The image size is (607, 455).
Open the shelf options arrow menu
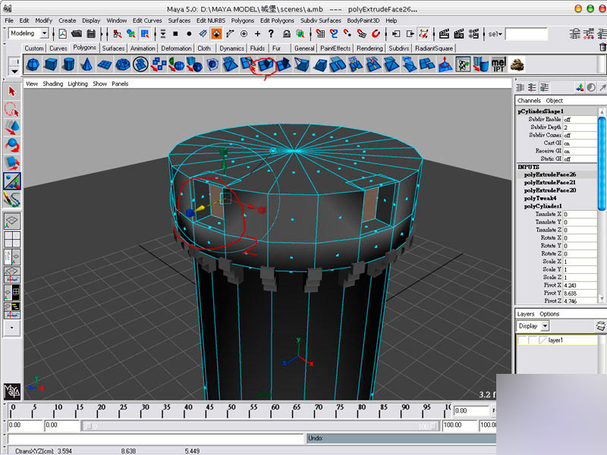(14, 71)
